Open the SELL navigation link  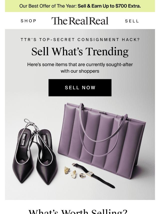(132, 21)
